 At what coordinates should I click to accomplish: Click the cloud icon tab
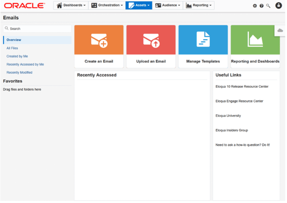point(280,30)
